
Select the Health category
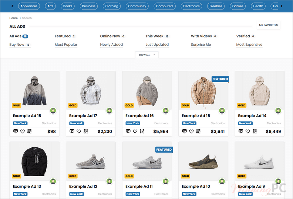point(258,6)
